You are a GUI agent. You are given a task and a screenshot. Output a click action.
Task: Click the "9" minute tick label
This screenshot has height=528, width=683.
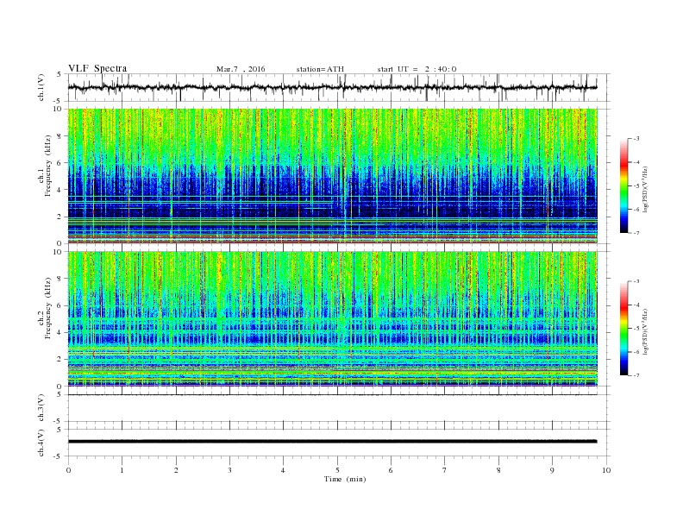point(552,470)
